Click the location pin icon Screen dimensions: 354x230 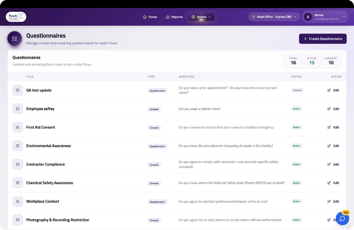click(253, 17)
